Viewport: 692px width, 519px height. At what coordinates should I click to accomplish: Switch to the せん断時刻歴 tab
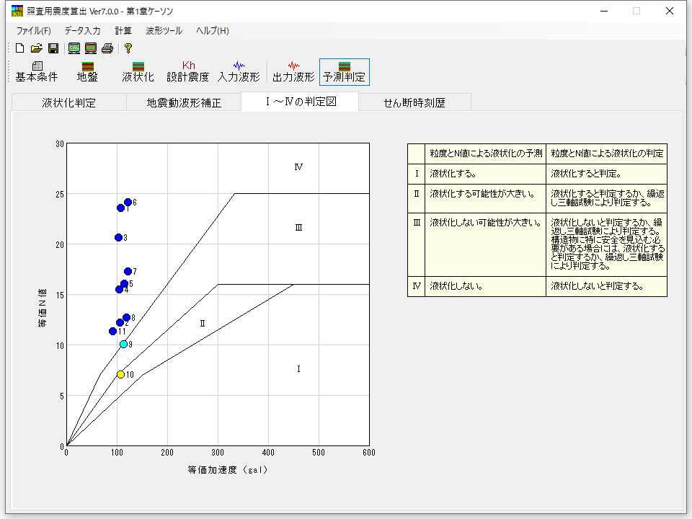[414, 103]
